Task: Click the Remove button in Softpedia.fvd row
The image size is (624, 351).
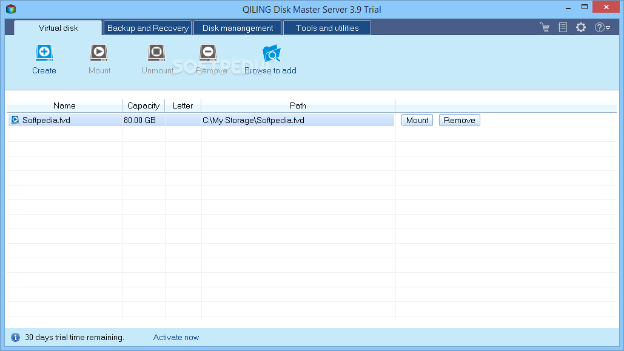Action: pos(460,120)
